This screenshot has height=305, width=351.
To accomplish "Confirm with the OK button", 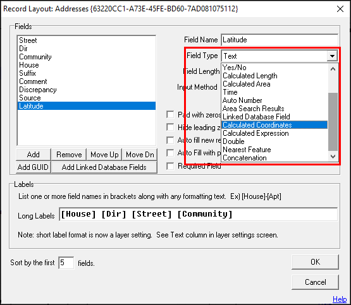I will click(x=315, y=262).
